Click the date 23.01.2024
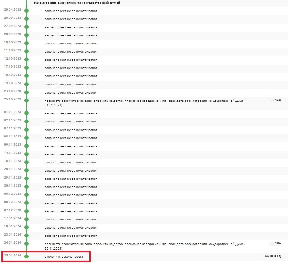 coord(13,234)
